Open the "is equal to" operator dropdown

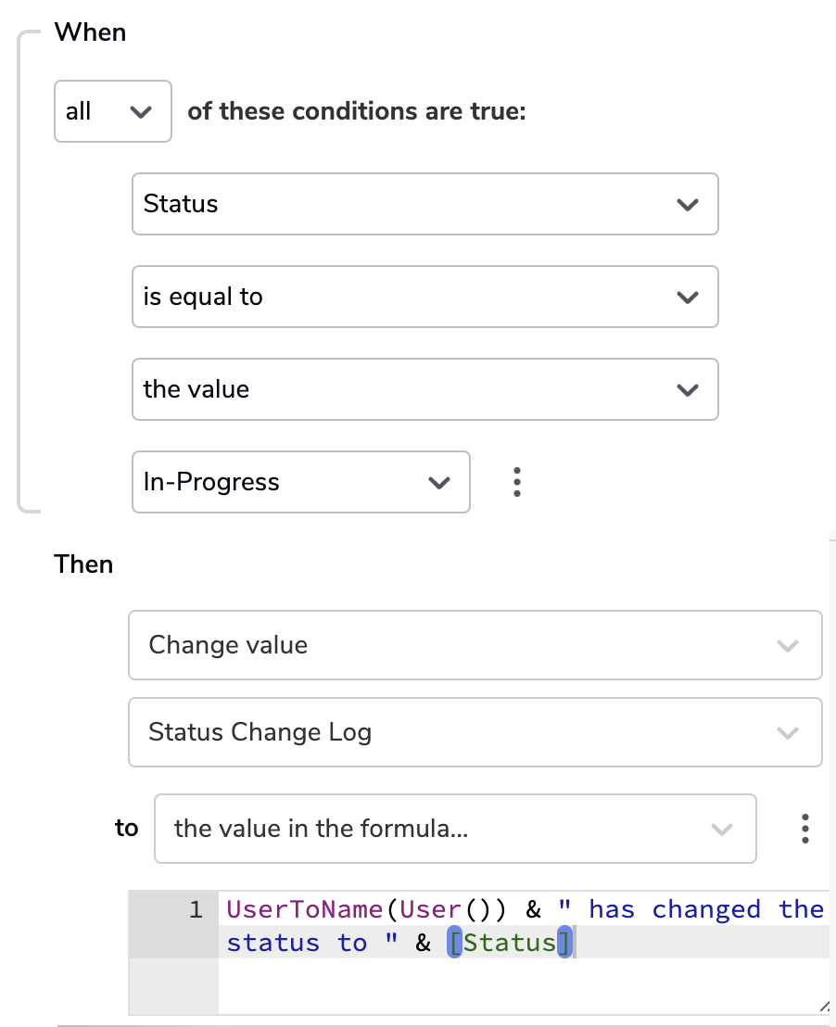point(425,297)
